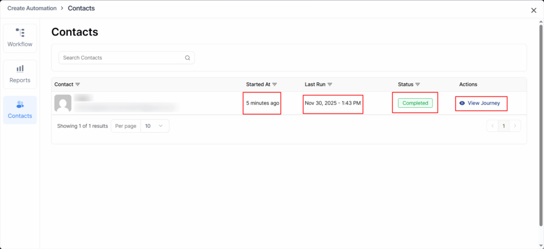Viewport: 544px width, 249px height.
Task: Select the Contacts sidebar tab
Action: (x=20, y=109)
